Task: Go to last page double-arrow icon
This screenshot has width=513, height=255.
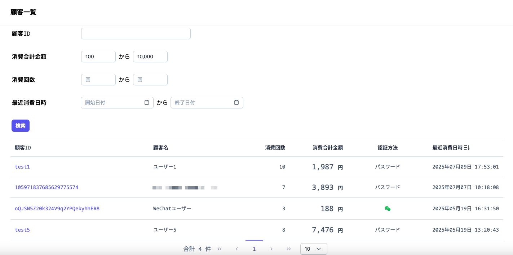Action: pyautogui.click(x=289, y=249)
